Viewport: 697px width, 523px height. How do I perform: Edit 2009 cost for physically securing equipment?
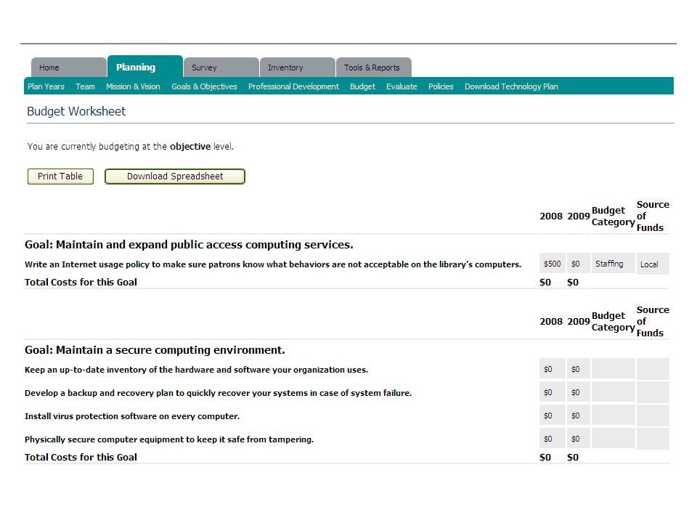[579, 439]
